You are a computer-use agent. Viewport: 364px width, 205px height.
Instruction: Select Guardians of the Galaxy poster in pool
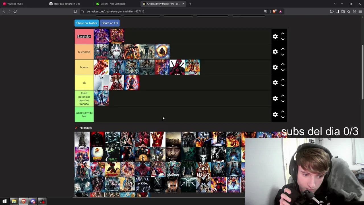click(x=82, y=155)
